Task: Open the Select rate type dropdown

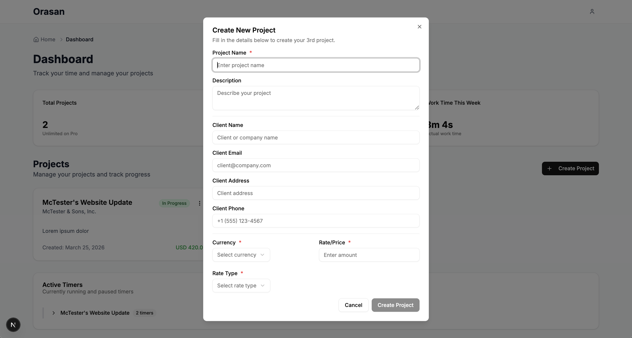Action: coord(241,286)
